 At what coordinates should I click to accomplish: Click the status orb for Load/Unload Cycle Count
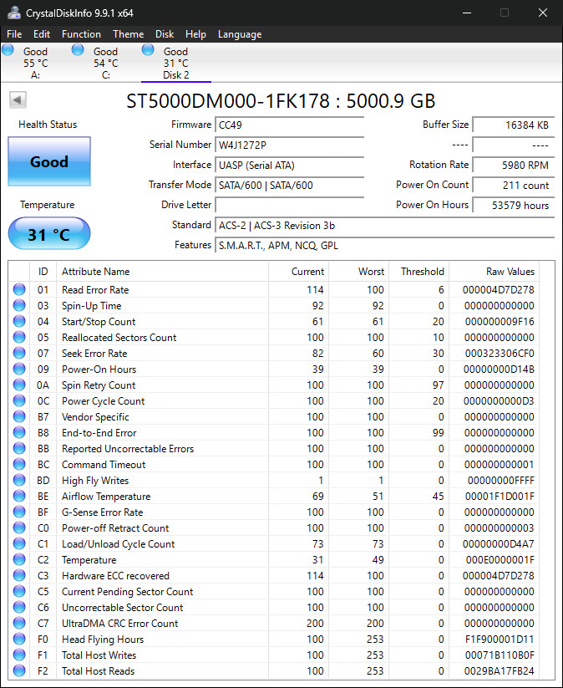pos(19,543)
